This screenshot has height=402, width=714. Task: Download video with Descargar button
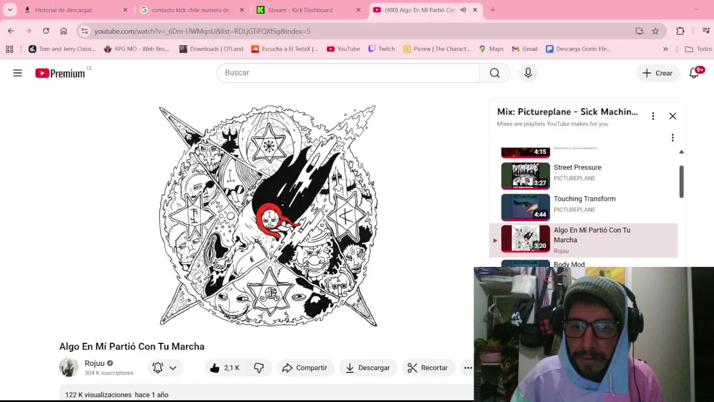point(368,367)
